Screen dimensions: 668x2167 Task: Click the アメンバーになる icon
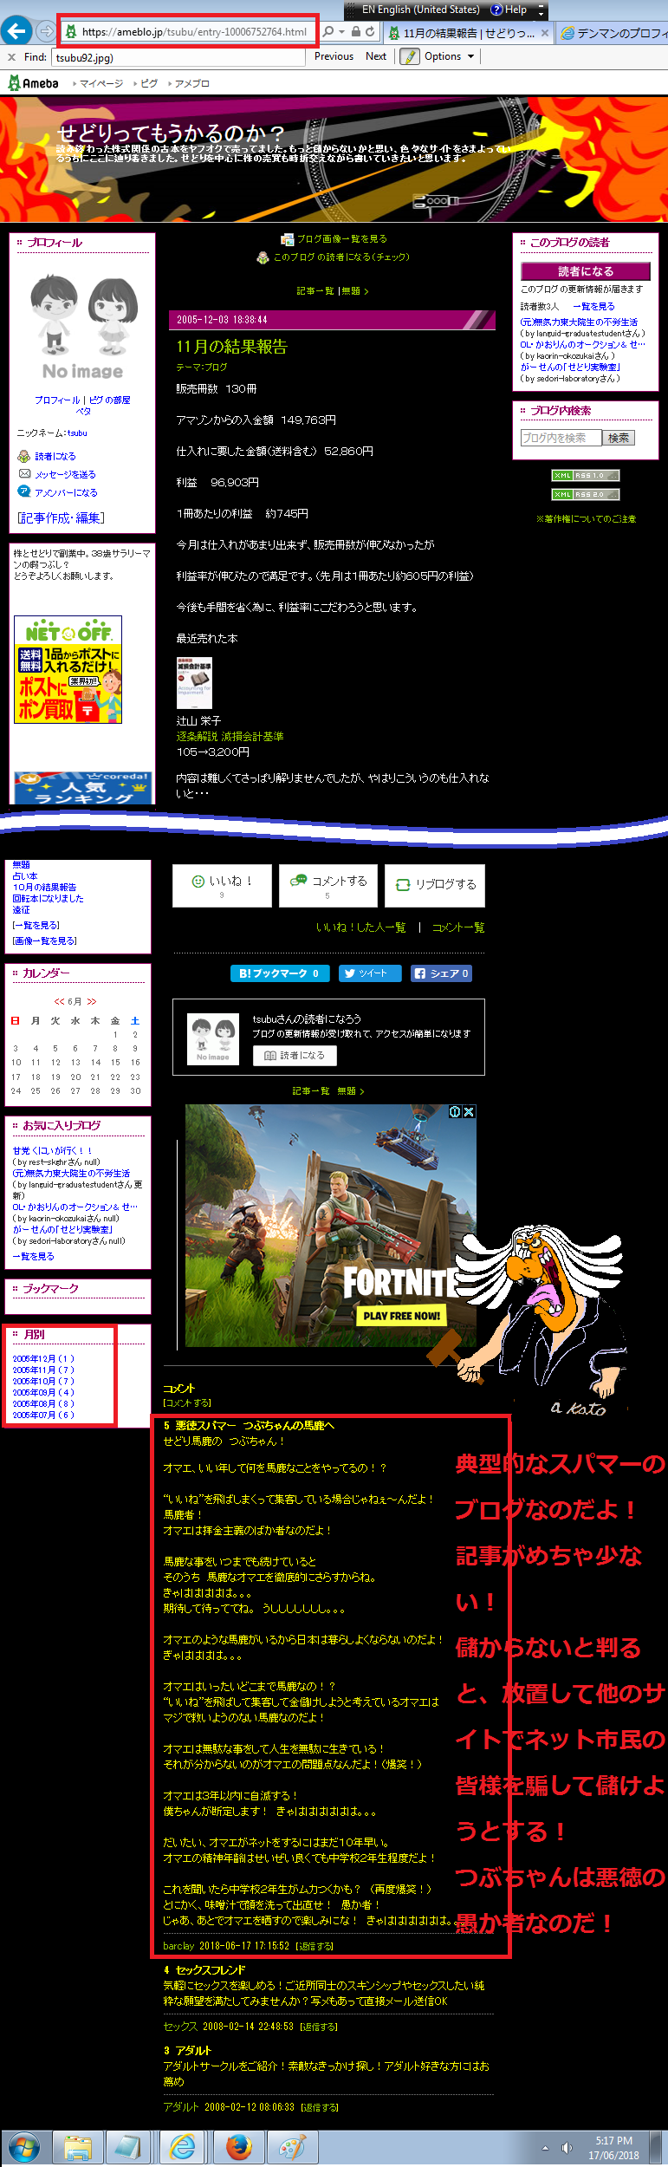tap(24, 491)
